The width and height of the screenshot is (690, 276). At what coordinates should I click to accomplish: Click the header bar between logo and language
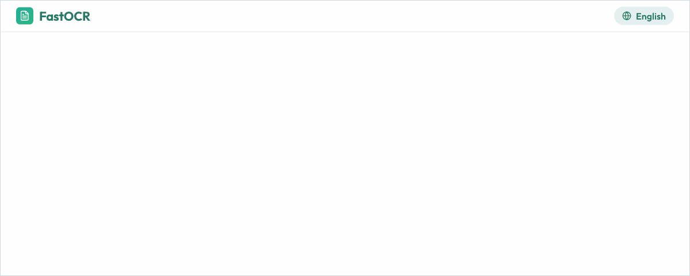click(x=352, y=16)
